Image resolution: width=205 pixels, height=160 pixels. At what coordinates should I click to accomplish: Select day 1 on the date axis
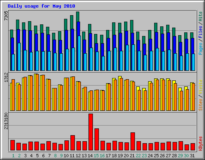[x=13, y=156]
